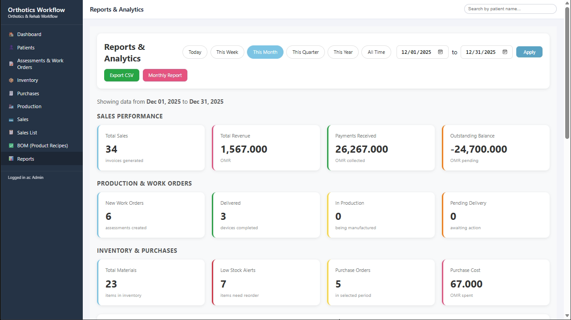571x320 pixels.
Task: Click the Production factory icon
Action: pyautogui.click(x=11, y=107)
